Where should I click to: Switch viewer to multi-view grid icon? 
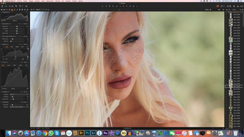point(31,10)
